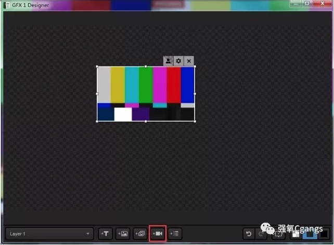The height and width of the screenshot is (245, 334).
Task: Toggle the person icon on color bars element
Action: (x=168, y=61)
